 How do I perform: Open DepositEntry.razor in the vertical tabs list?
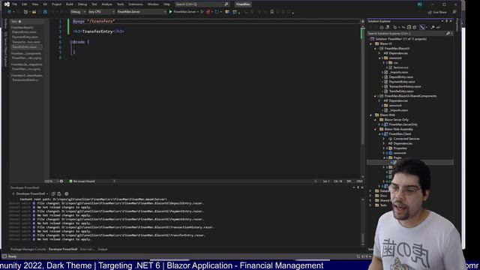point(24,31)
